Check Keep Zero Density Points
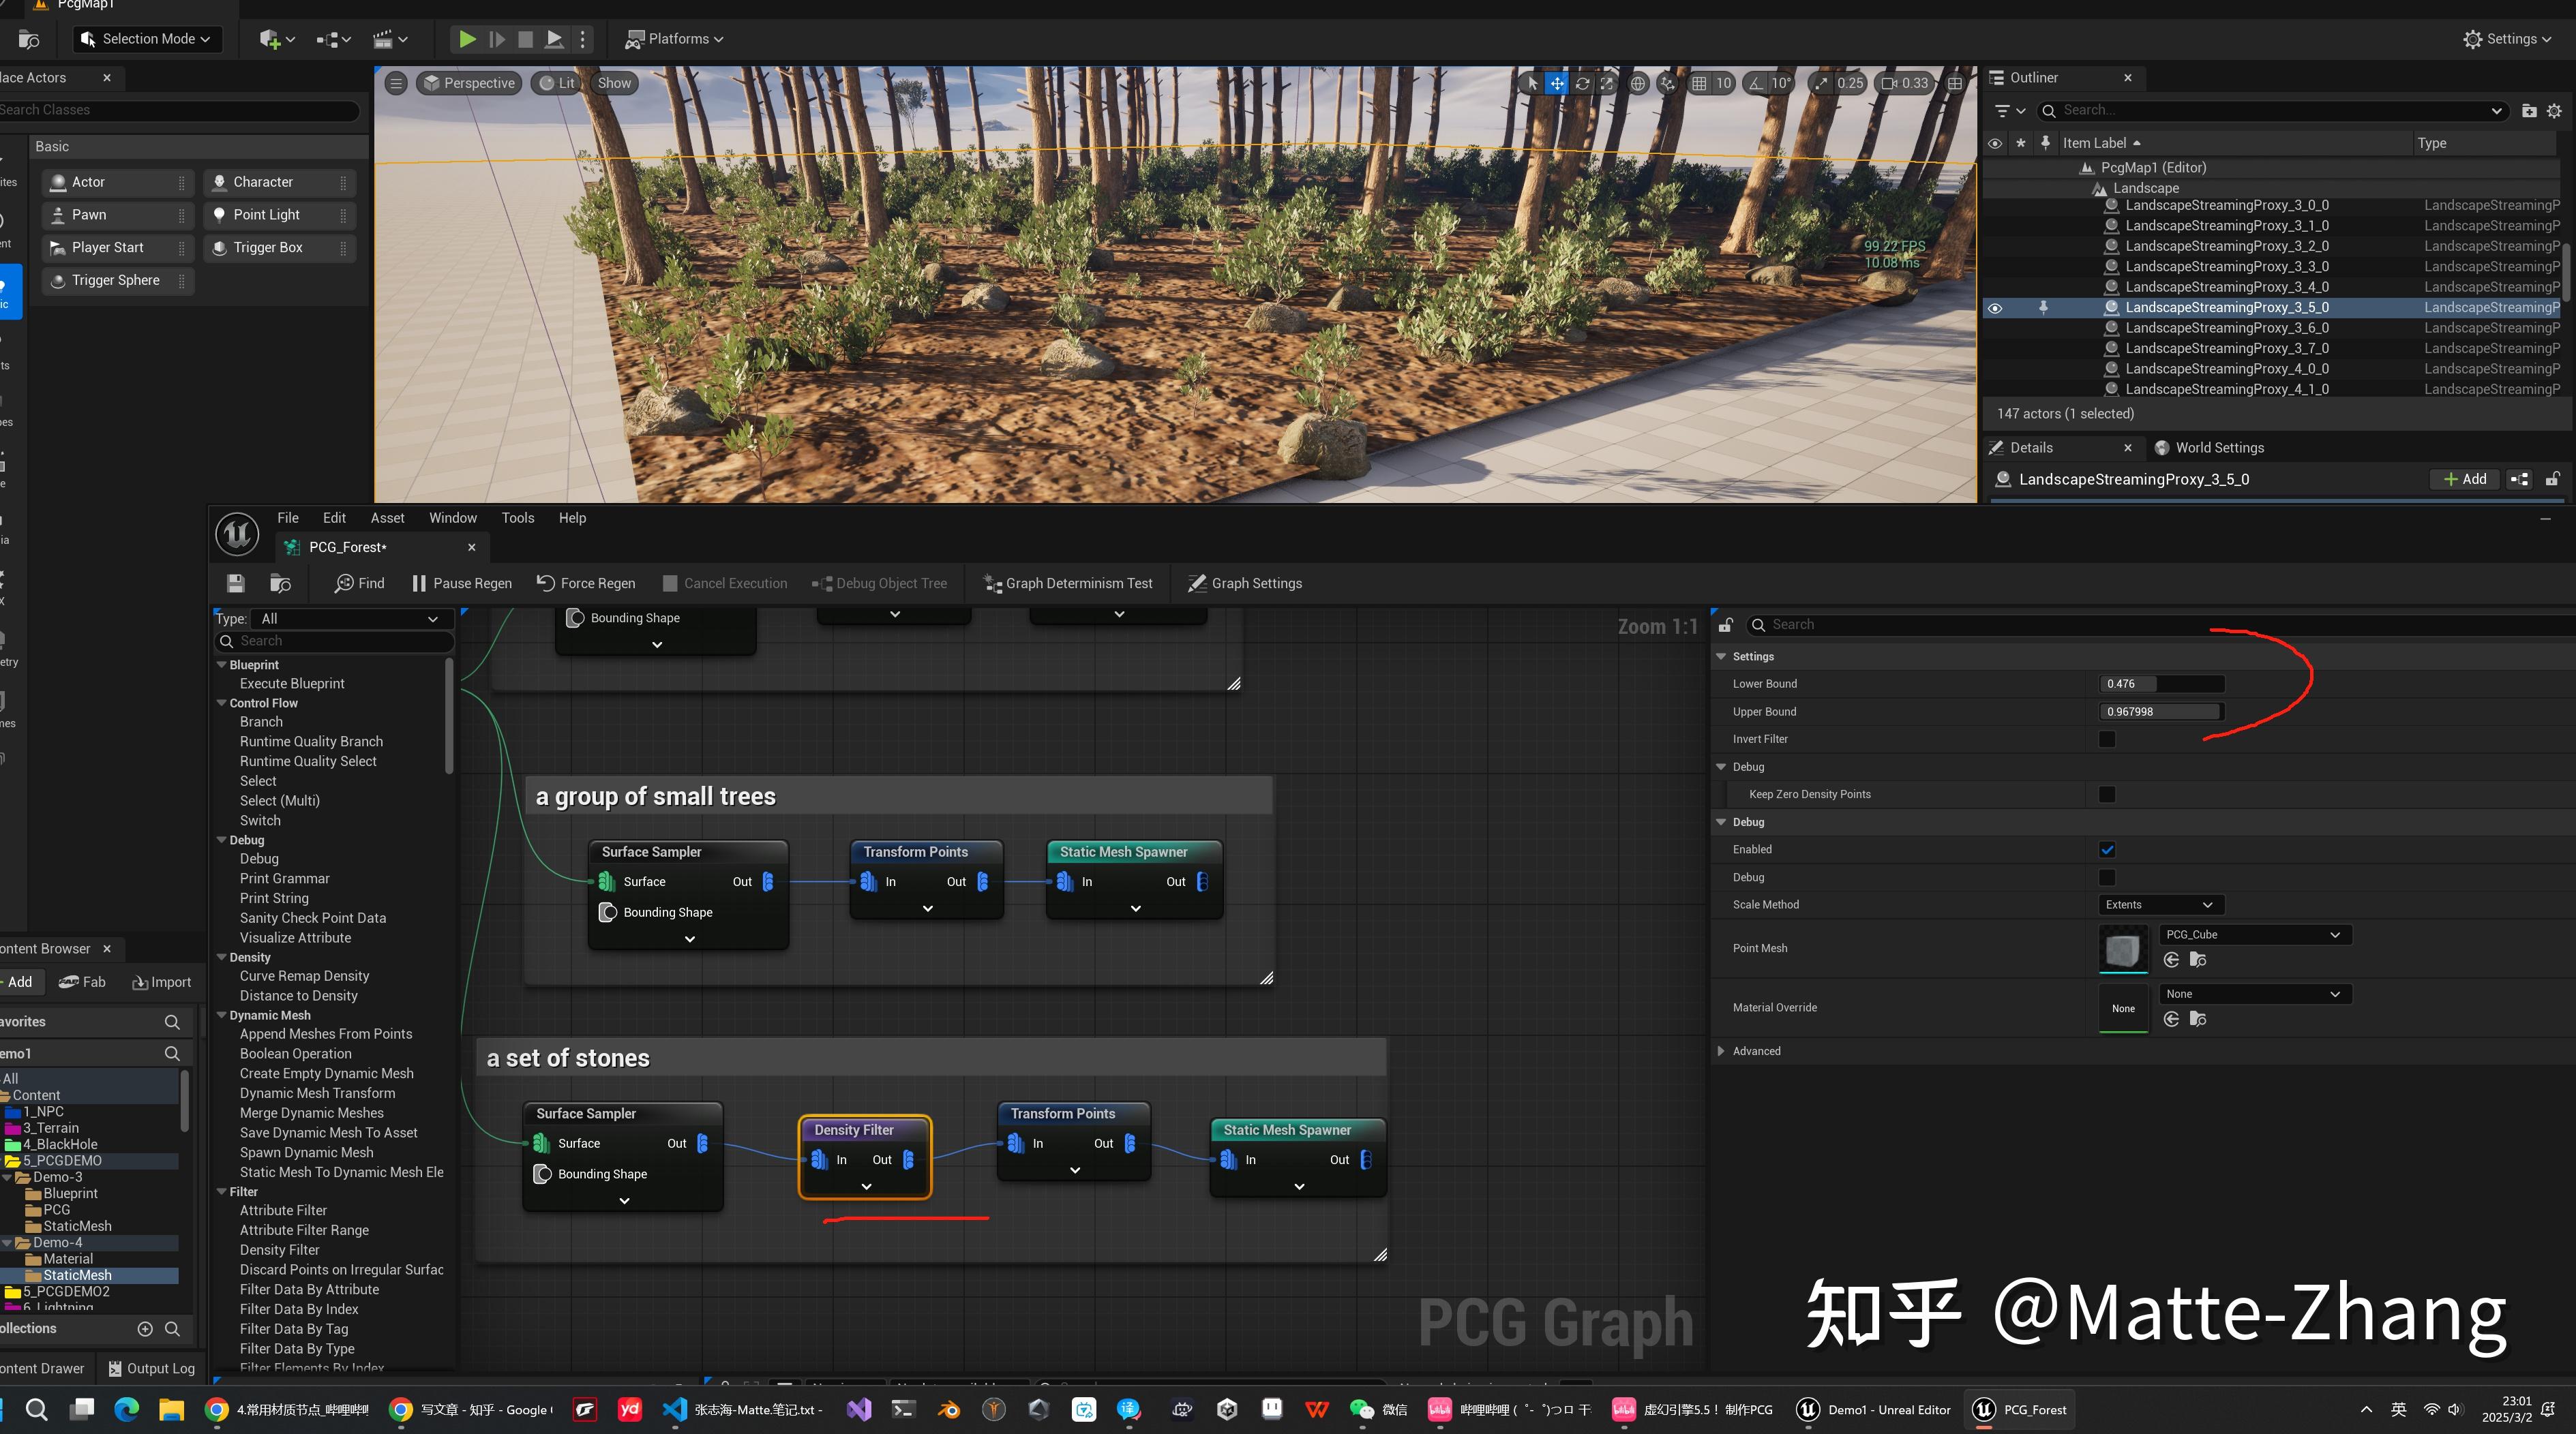 click(2107, 793)
